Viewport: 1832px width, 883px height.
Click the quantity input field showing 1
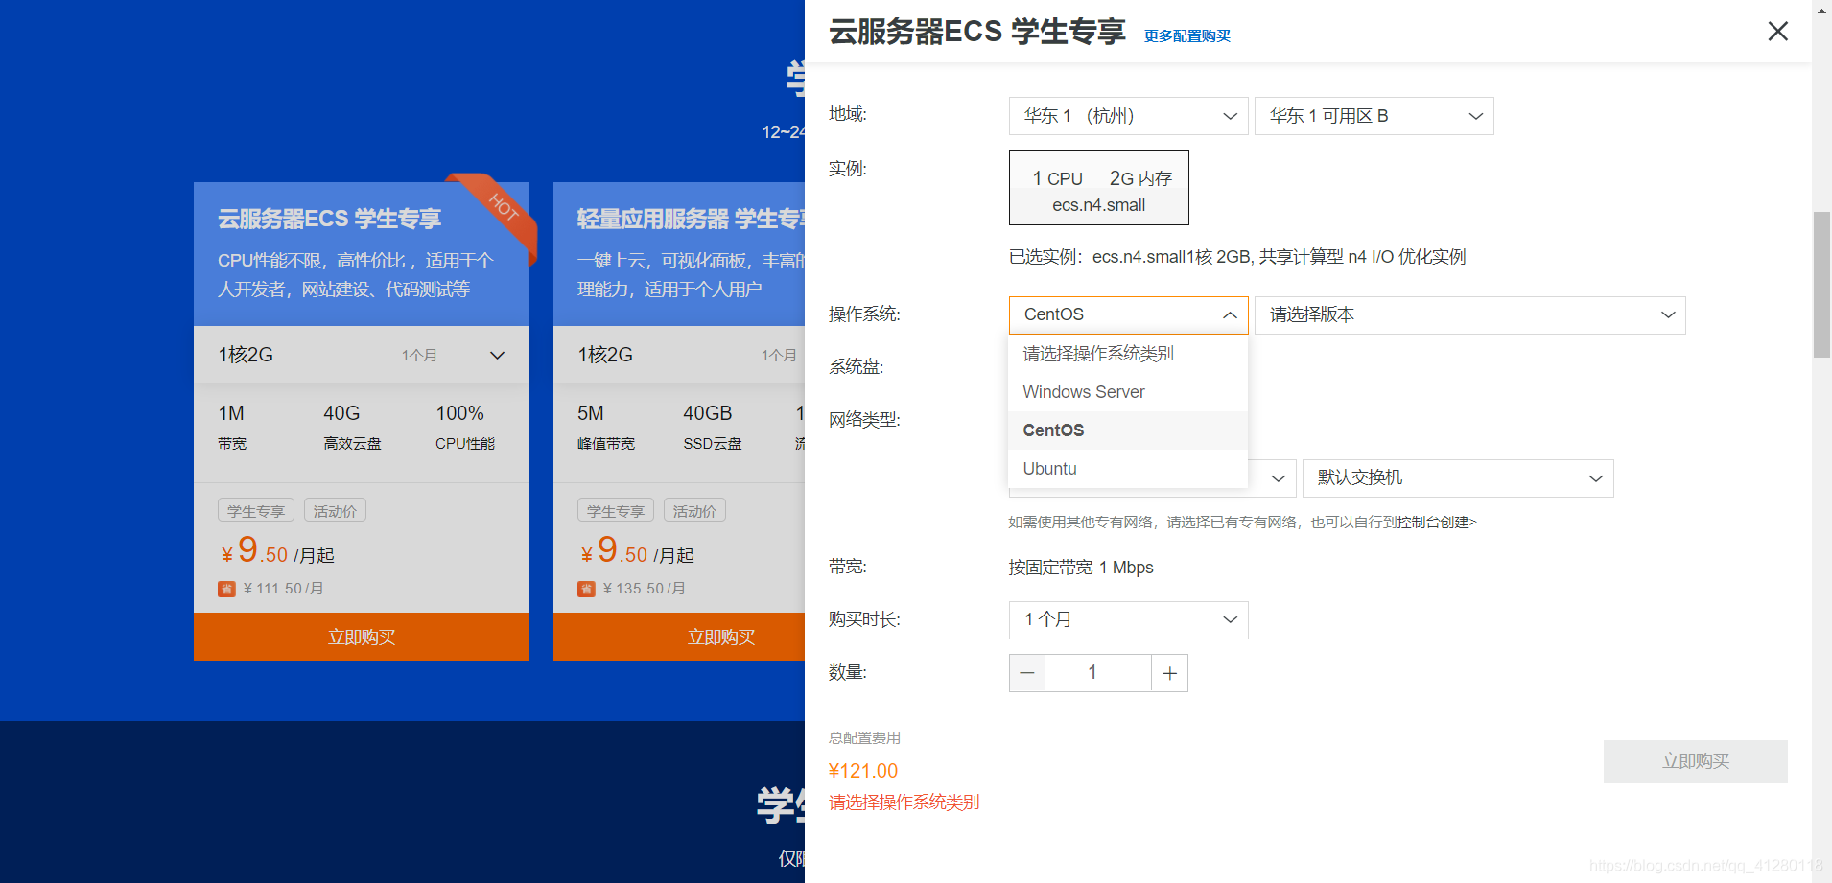click(x=1098, y=673)
